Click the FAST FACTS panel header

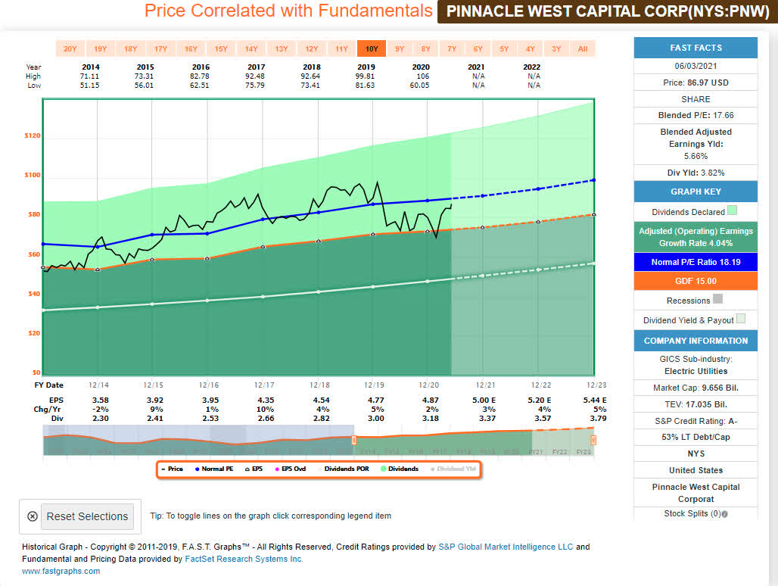(x=696, y=48)
